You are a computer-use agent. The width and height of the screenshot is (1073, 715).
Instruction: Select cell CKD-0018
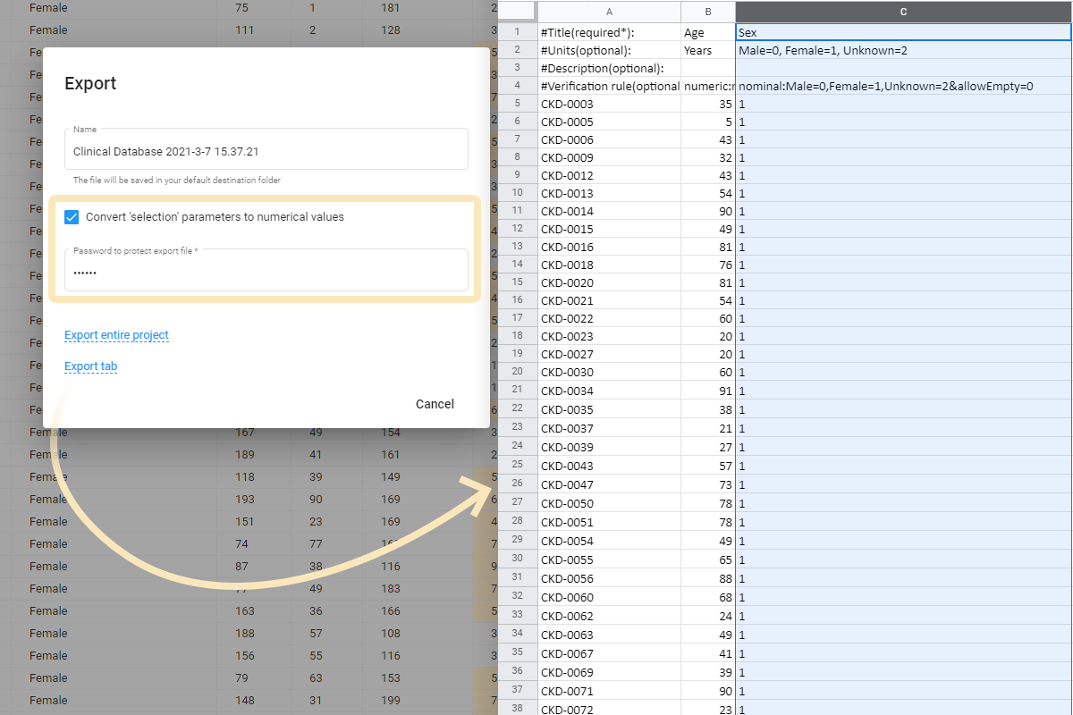[609, 265]
